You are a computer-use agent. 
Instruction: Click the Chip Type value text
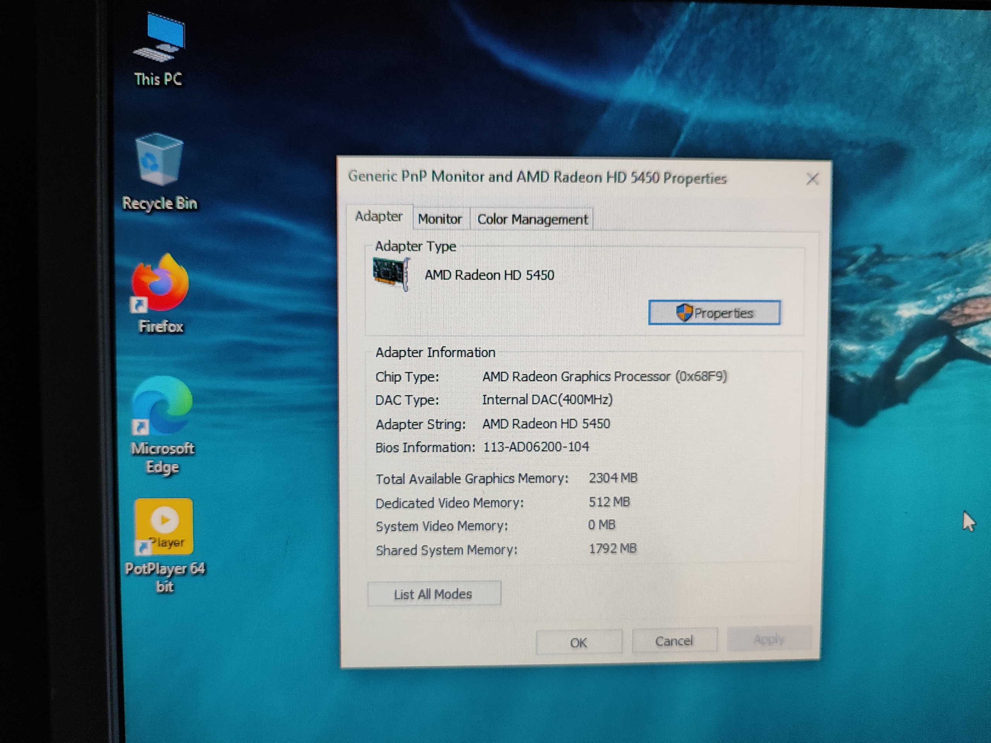[604, 376]
